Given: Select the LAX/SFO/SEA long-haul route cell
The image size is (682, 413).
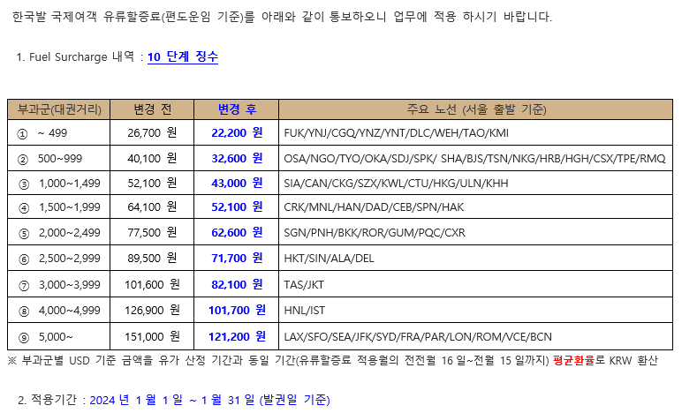Looking at the screenshot, I should (x=417, y=337).
